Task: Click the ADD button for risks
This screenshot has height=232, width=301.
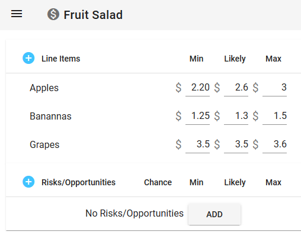Action: tap(214, 214)
